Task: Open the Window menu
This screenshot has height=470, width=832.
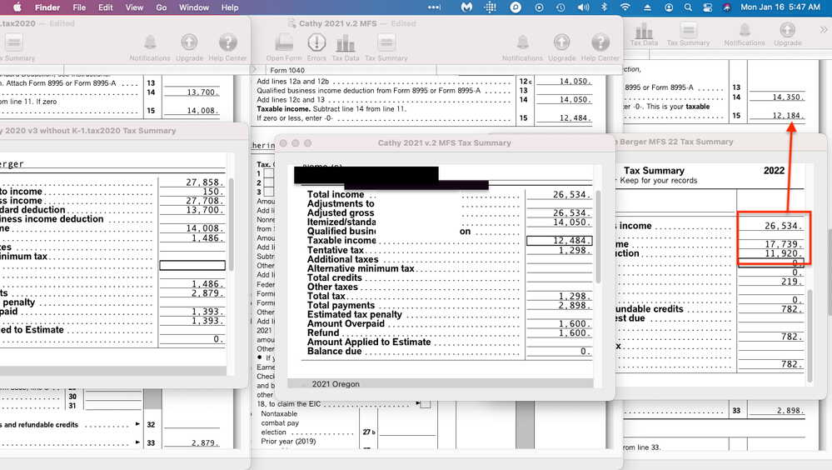Action: pyautogui.click(x=194, y=7)
